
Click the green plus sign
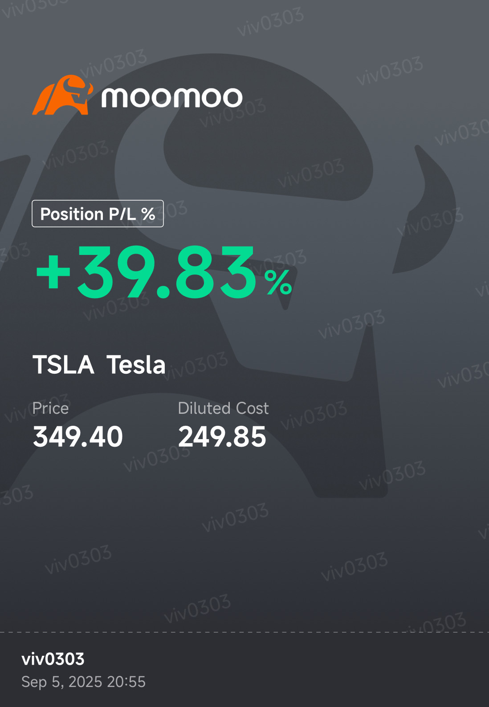click(x=53, y=272)
